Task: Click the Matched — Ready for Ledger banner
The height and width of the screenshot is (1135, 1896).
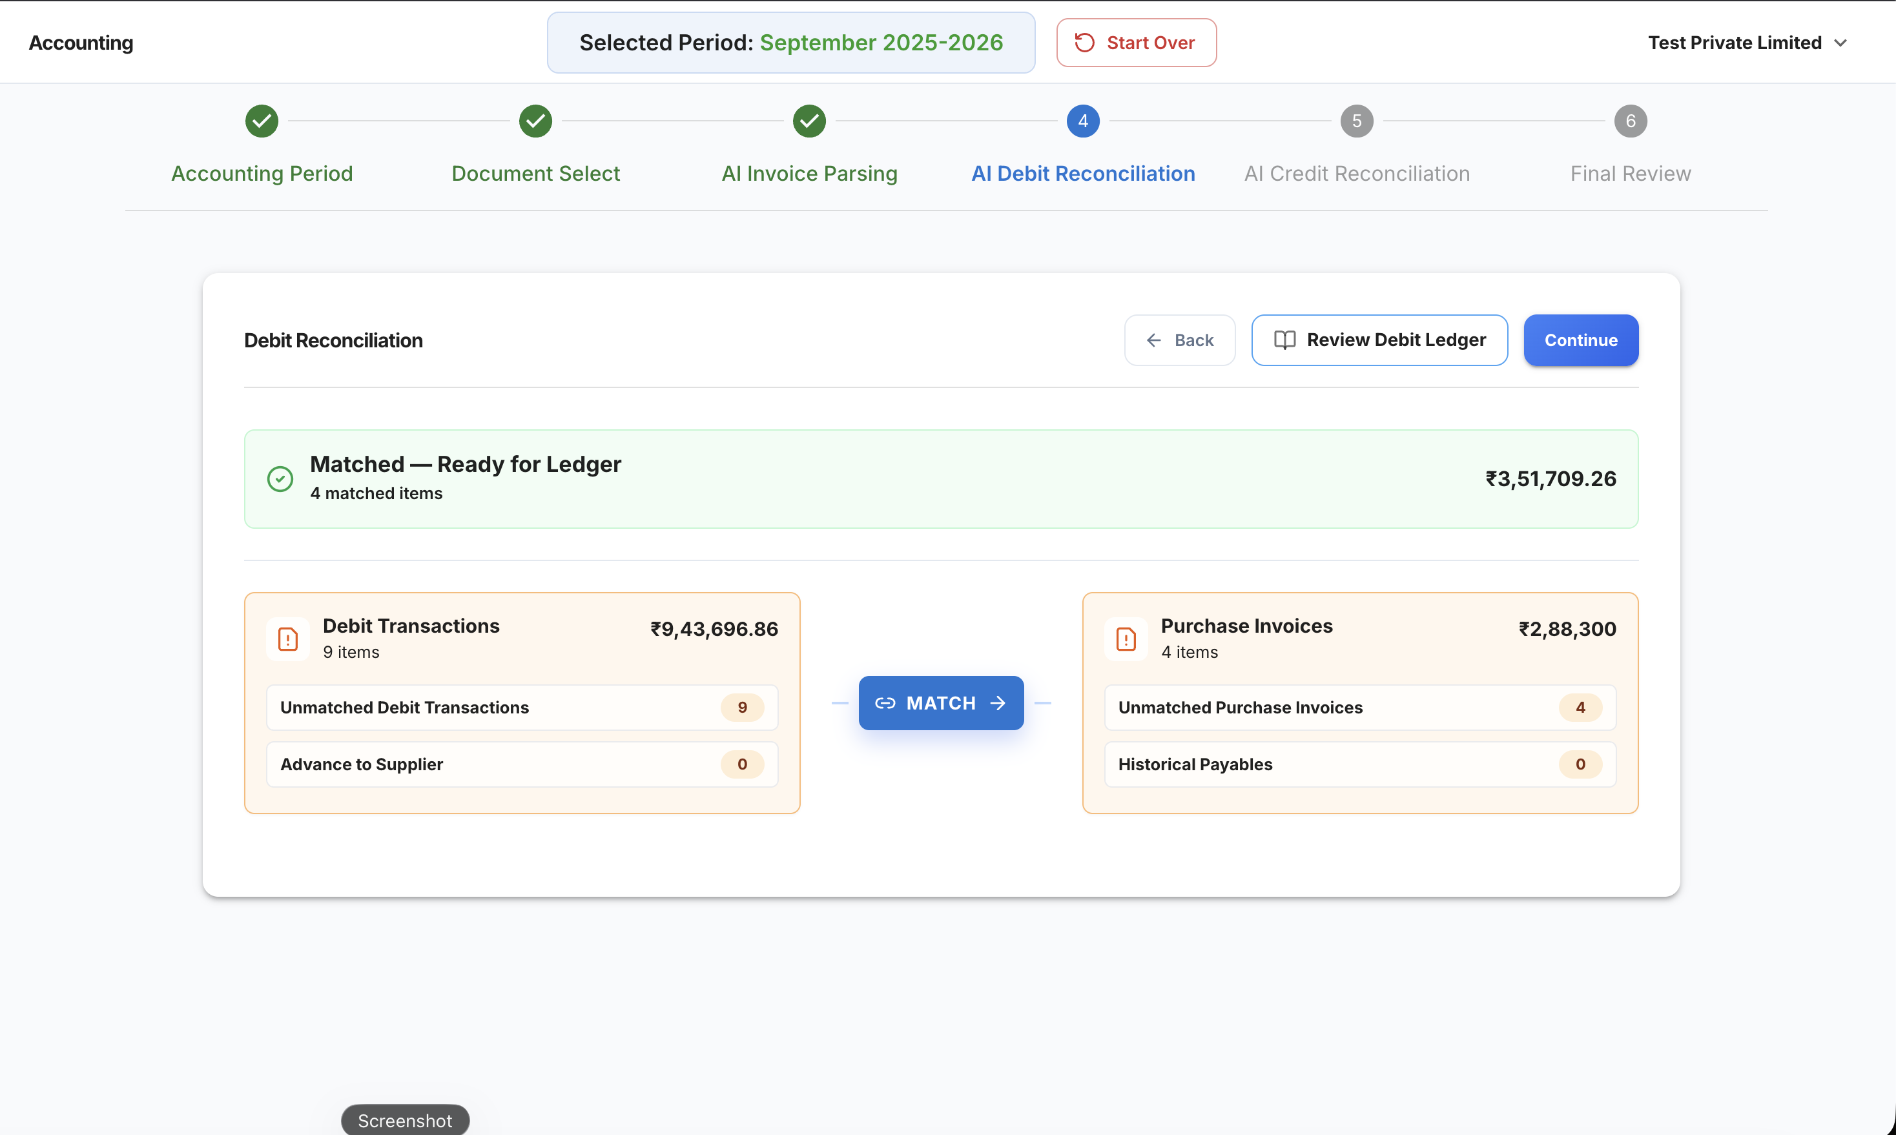Action: pos(941,479)
